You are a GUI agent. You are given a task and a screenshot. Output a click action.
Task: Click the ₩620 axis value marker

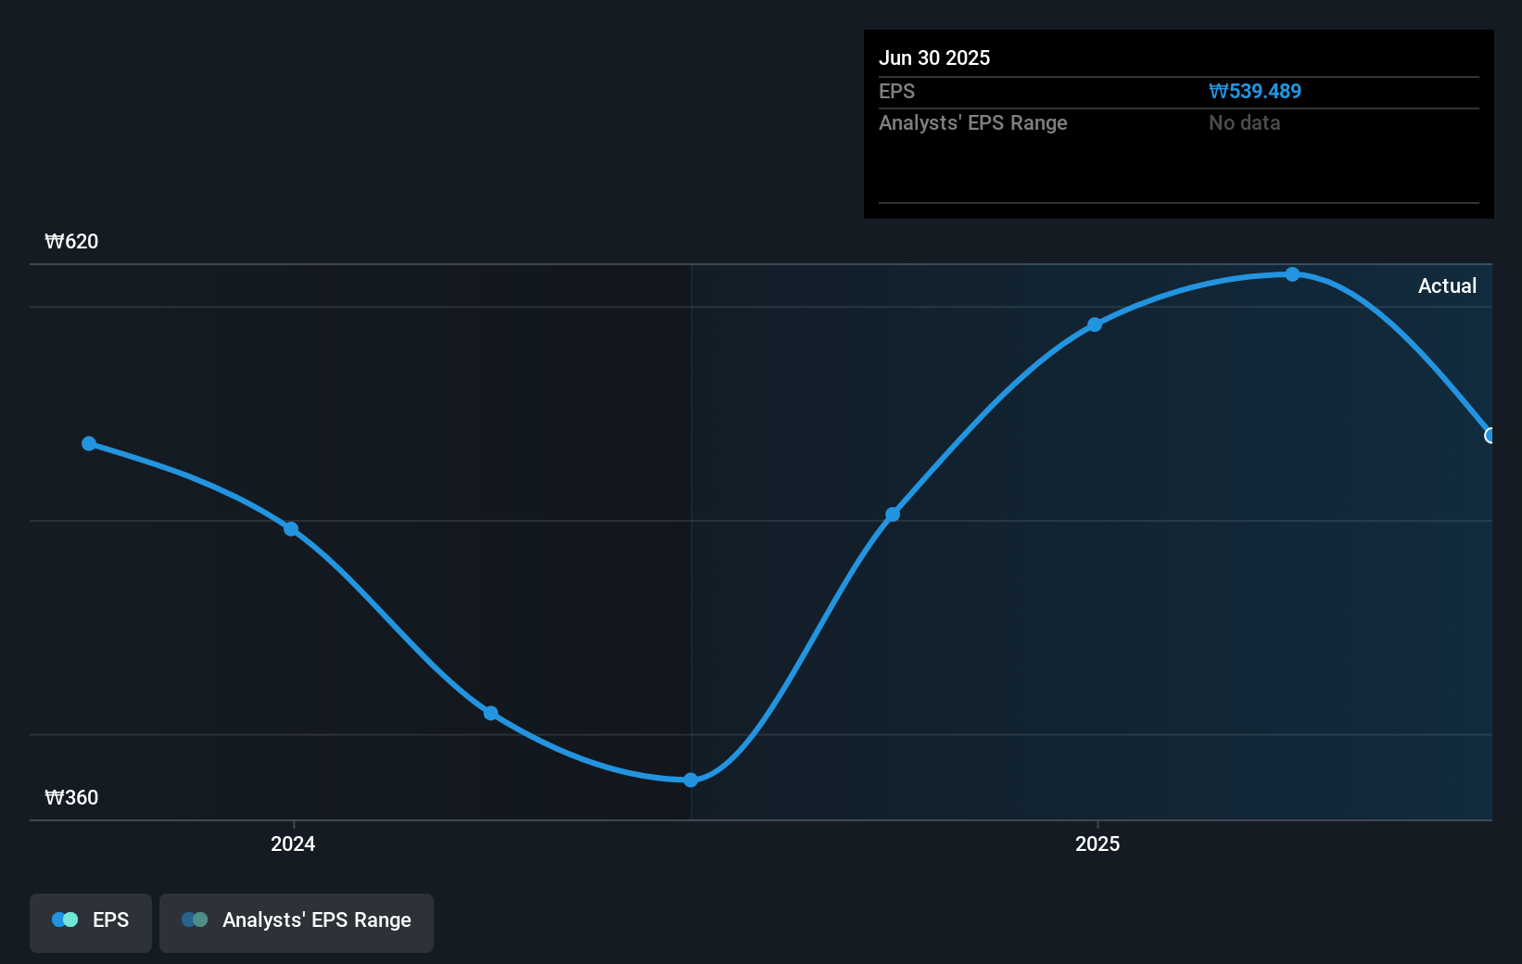click(x=71, y=241)
